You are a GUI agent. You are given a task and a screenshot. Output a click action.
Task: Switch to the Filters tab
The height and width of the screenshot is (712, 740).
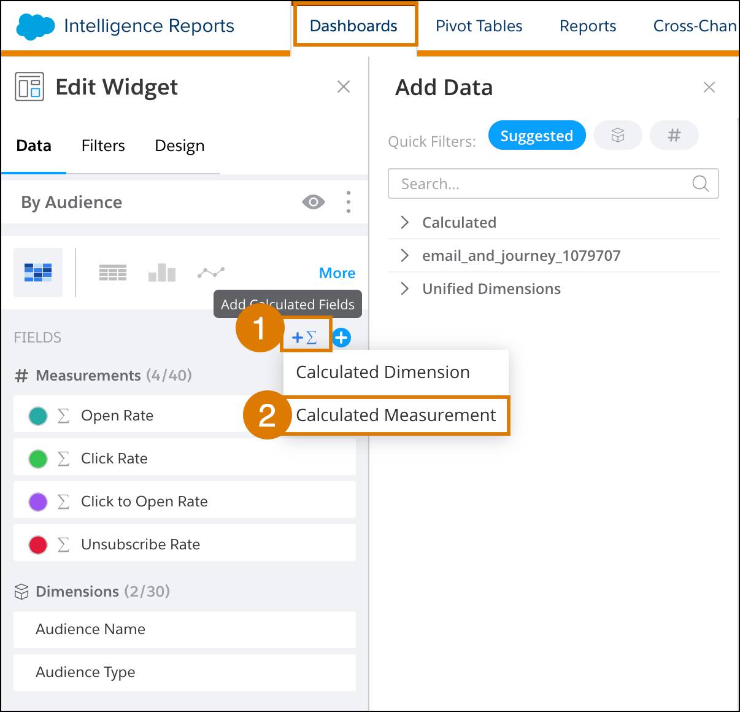[x=102, y=145]
